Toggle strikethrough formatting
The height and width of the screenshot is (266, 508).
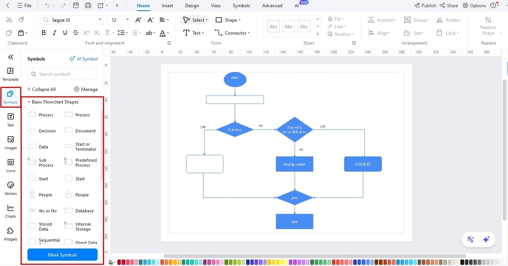coord(75,33)
